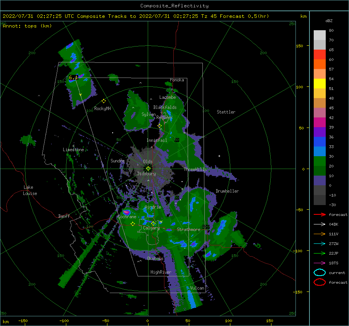This screenshot has width=349, height=326.
Task: Click the Blackfalds city label
Action: pos(165,107)
